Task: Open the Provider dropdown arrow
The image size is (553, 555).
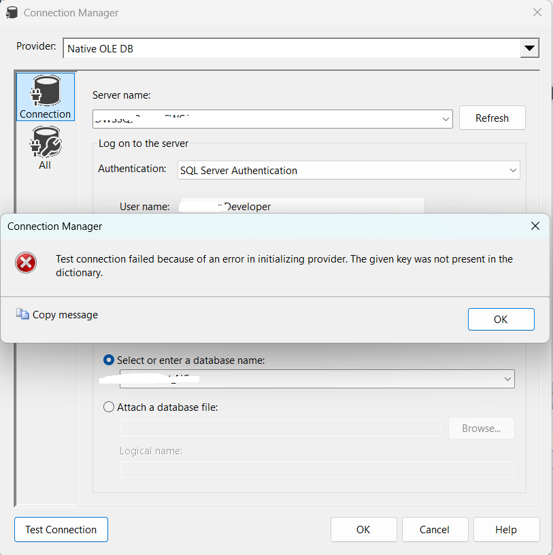Action: coord(529,48)
